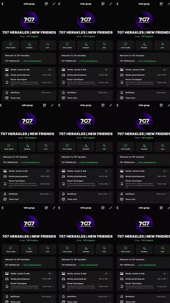
Task: Tap the QR code icon in top-left panel
Action: (x=46, y=4)
